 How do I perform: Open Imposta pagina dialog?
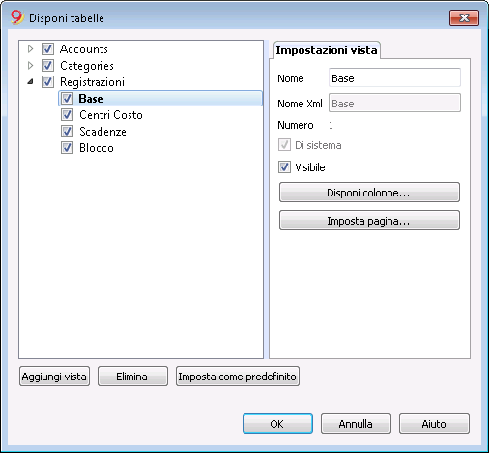(369, 221)
